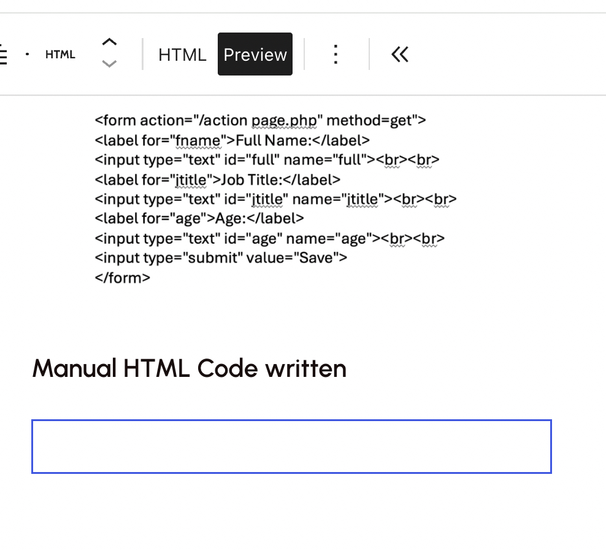Viewport: 606px width, 550px height.
Task: Click the submit input line with value "Save"
Action: click(221, 258)
